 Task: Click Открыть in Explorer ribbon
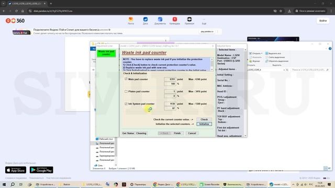point(256,53)
